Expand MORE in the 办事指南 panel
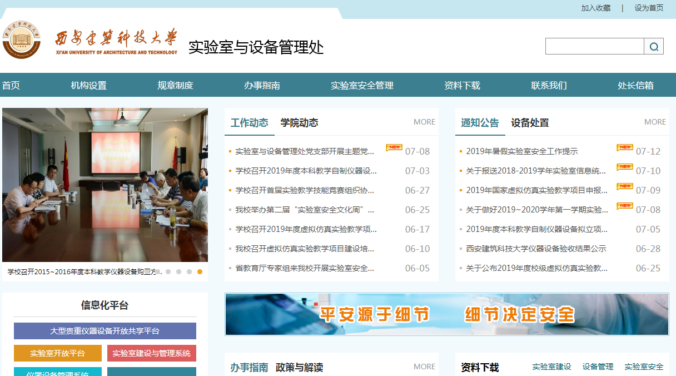676x376 pixels. tap(424, 367)
